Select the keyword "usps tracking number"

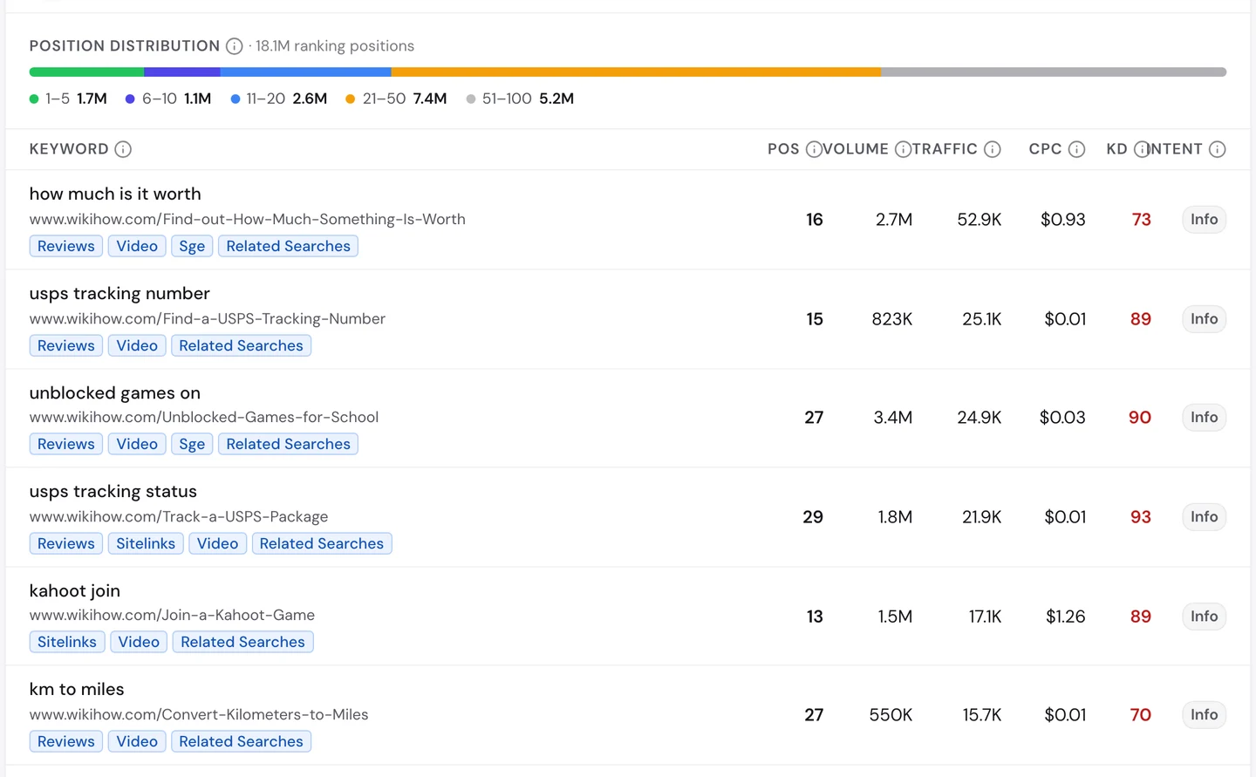coord(119,294)
